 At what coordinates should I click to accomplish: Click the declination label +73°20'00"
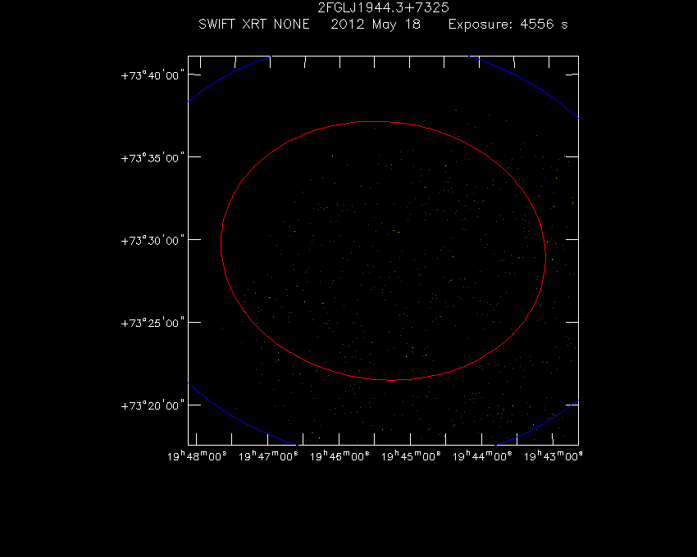point(153,405)
